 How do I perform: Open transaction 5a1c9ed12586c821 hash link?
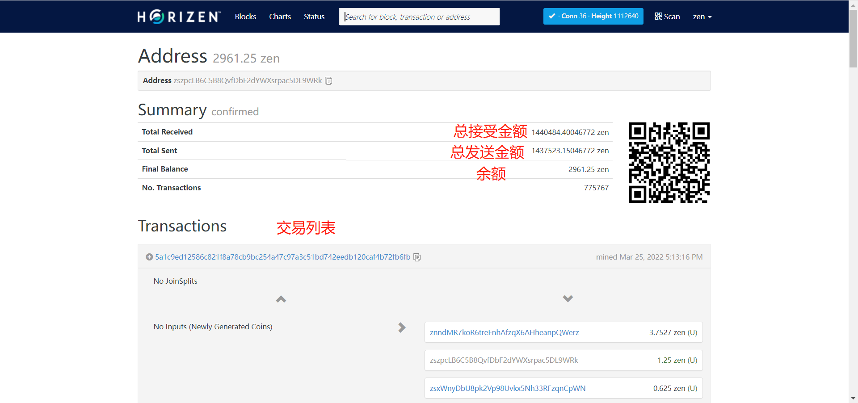point(282,257)
